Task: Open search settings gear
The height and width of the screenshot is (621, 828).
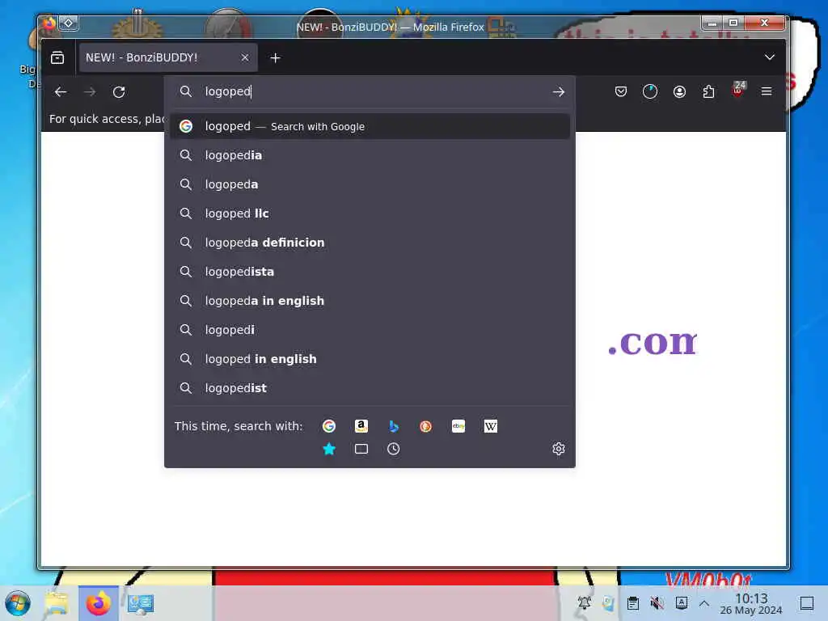Action: (x=558, y=449)
